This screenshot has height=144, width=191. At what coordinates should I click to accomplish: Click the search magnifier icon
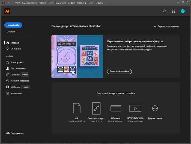pos(165,11)
